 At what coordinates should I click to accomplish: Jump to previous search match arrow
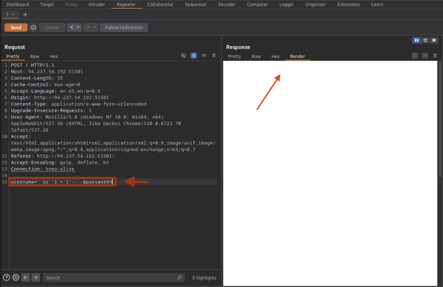point(26,277)
